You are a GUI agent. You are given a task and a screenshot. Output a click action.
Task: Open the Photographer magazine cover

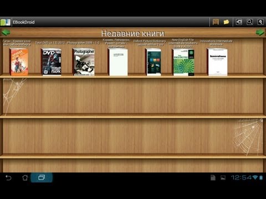(x=83, y=62)
